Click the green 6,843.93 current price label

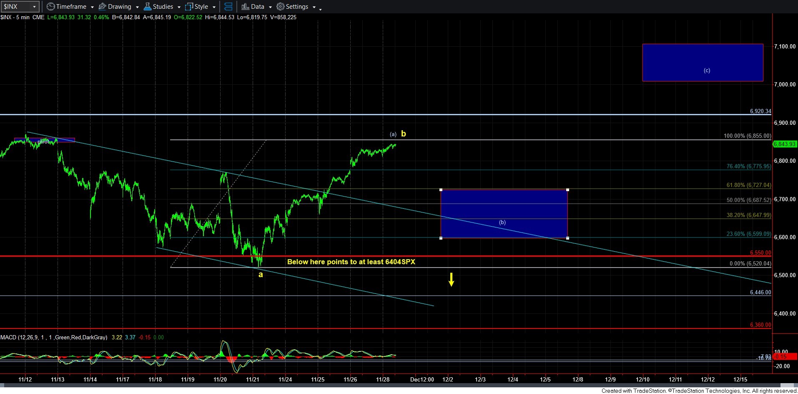click(x=784, y=144)
